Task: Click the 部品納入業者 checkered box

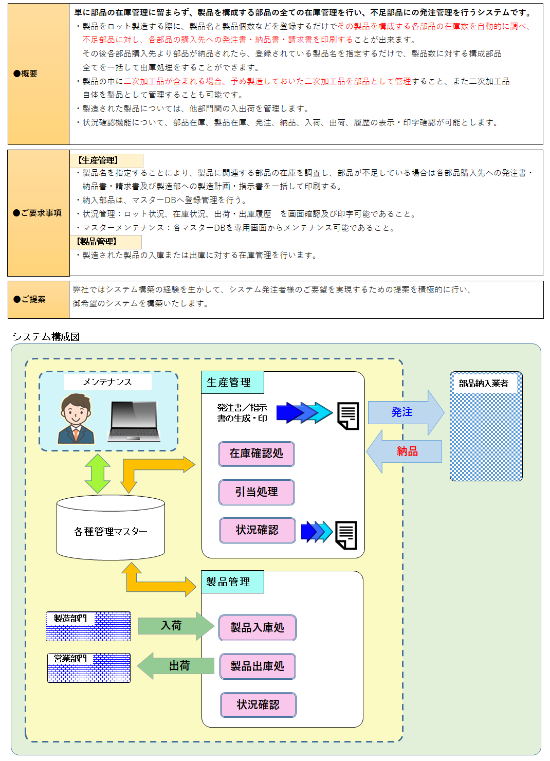Action: click(x=486, y=427)
